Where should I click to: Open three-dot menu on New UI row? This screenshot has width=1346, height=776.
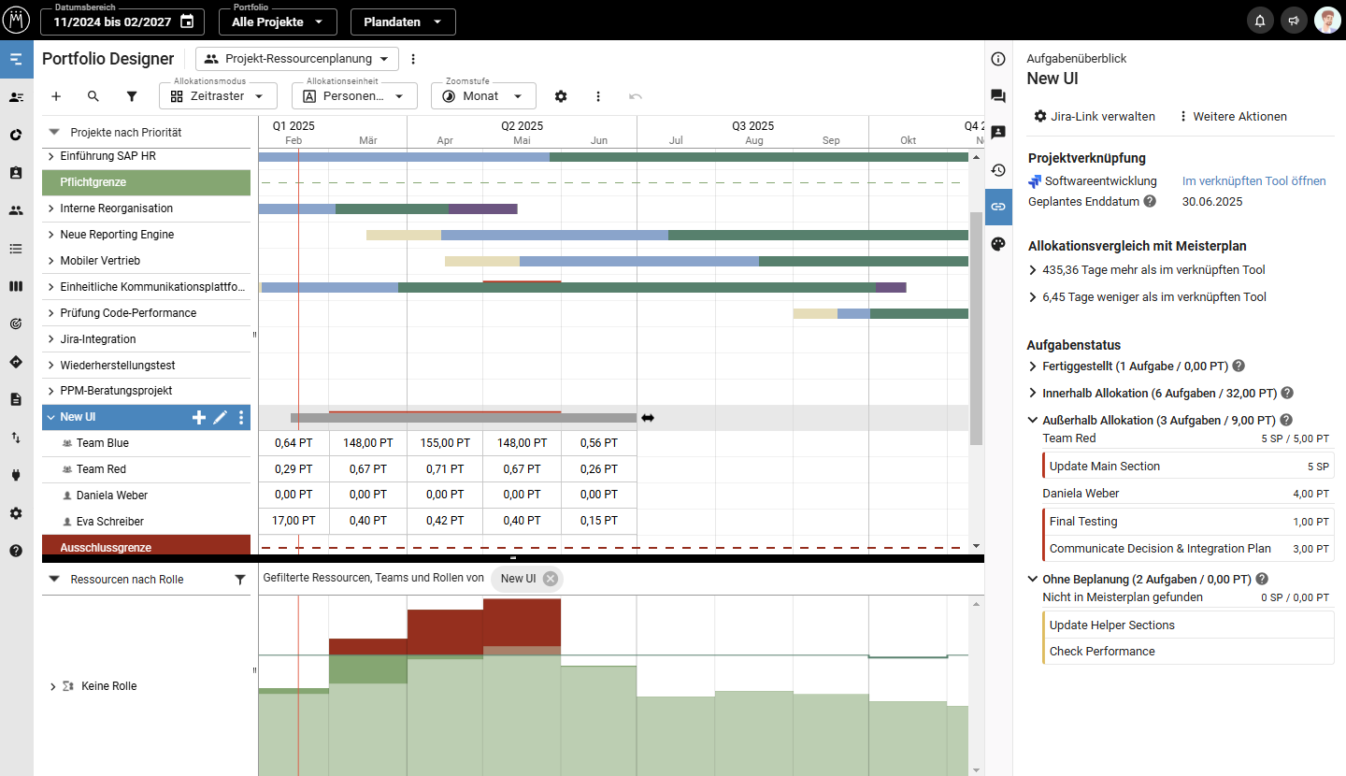pos(241,418)
